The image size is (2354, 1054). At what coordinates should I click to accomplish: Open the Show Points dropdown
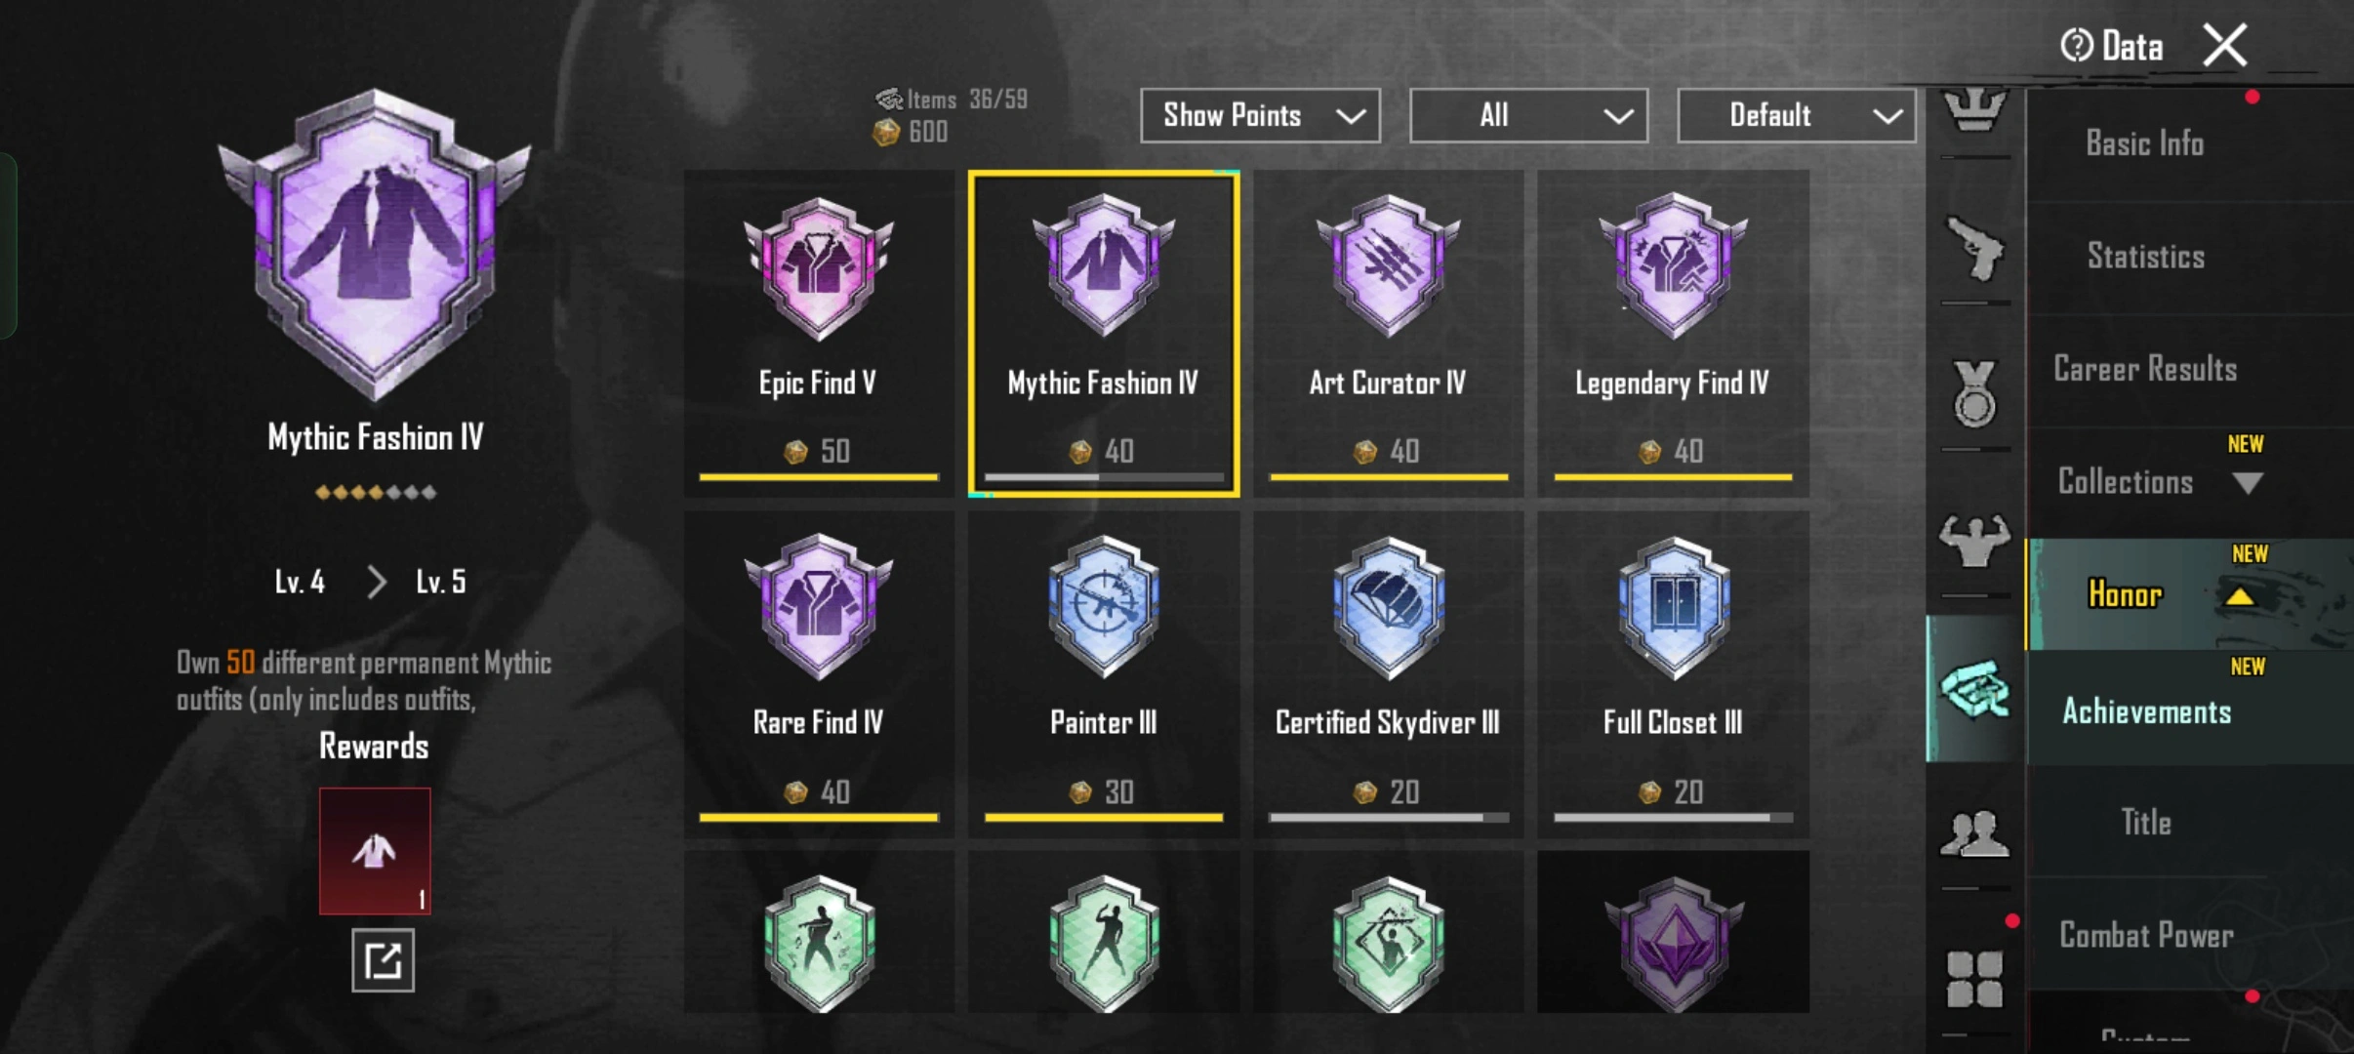point(1260,116)
